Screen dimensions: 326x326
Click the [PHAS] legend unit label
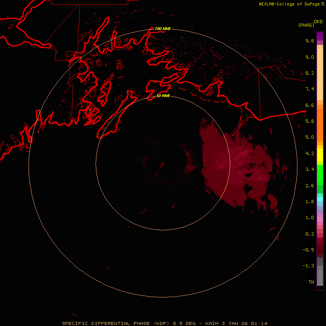click(306, 25)
